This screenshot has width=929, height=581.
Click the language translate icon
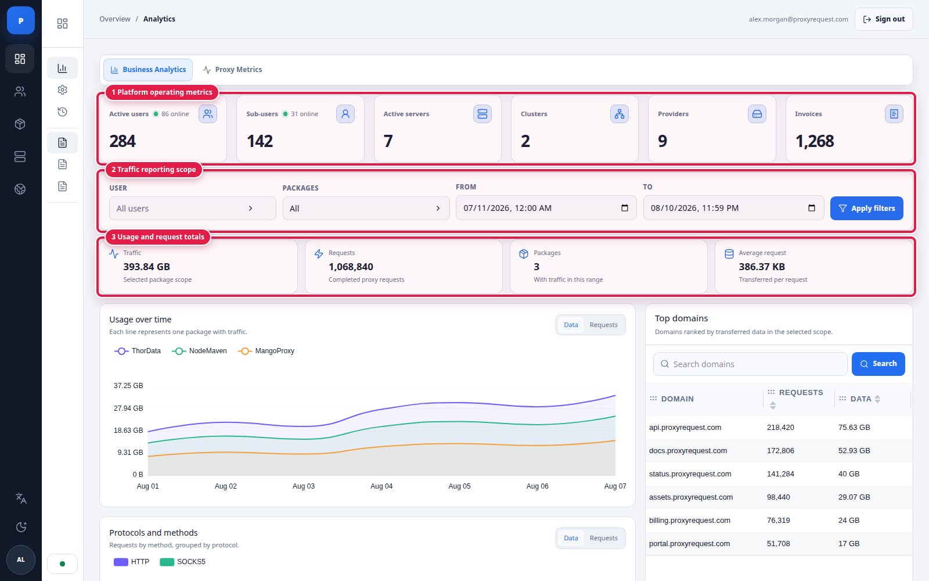21,498
